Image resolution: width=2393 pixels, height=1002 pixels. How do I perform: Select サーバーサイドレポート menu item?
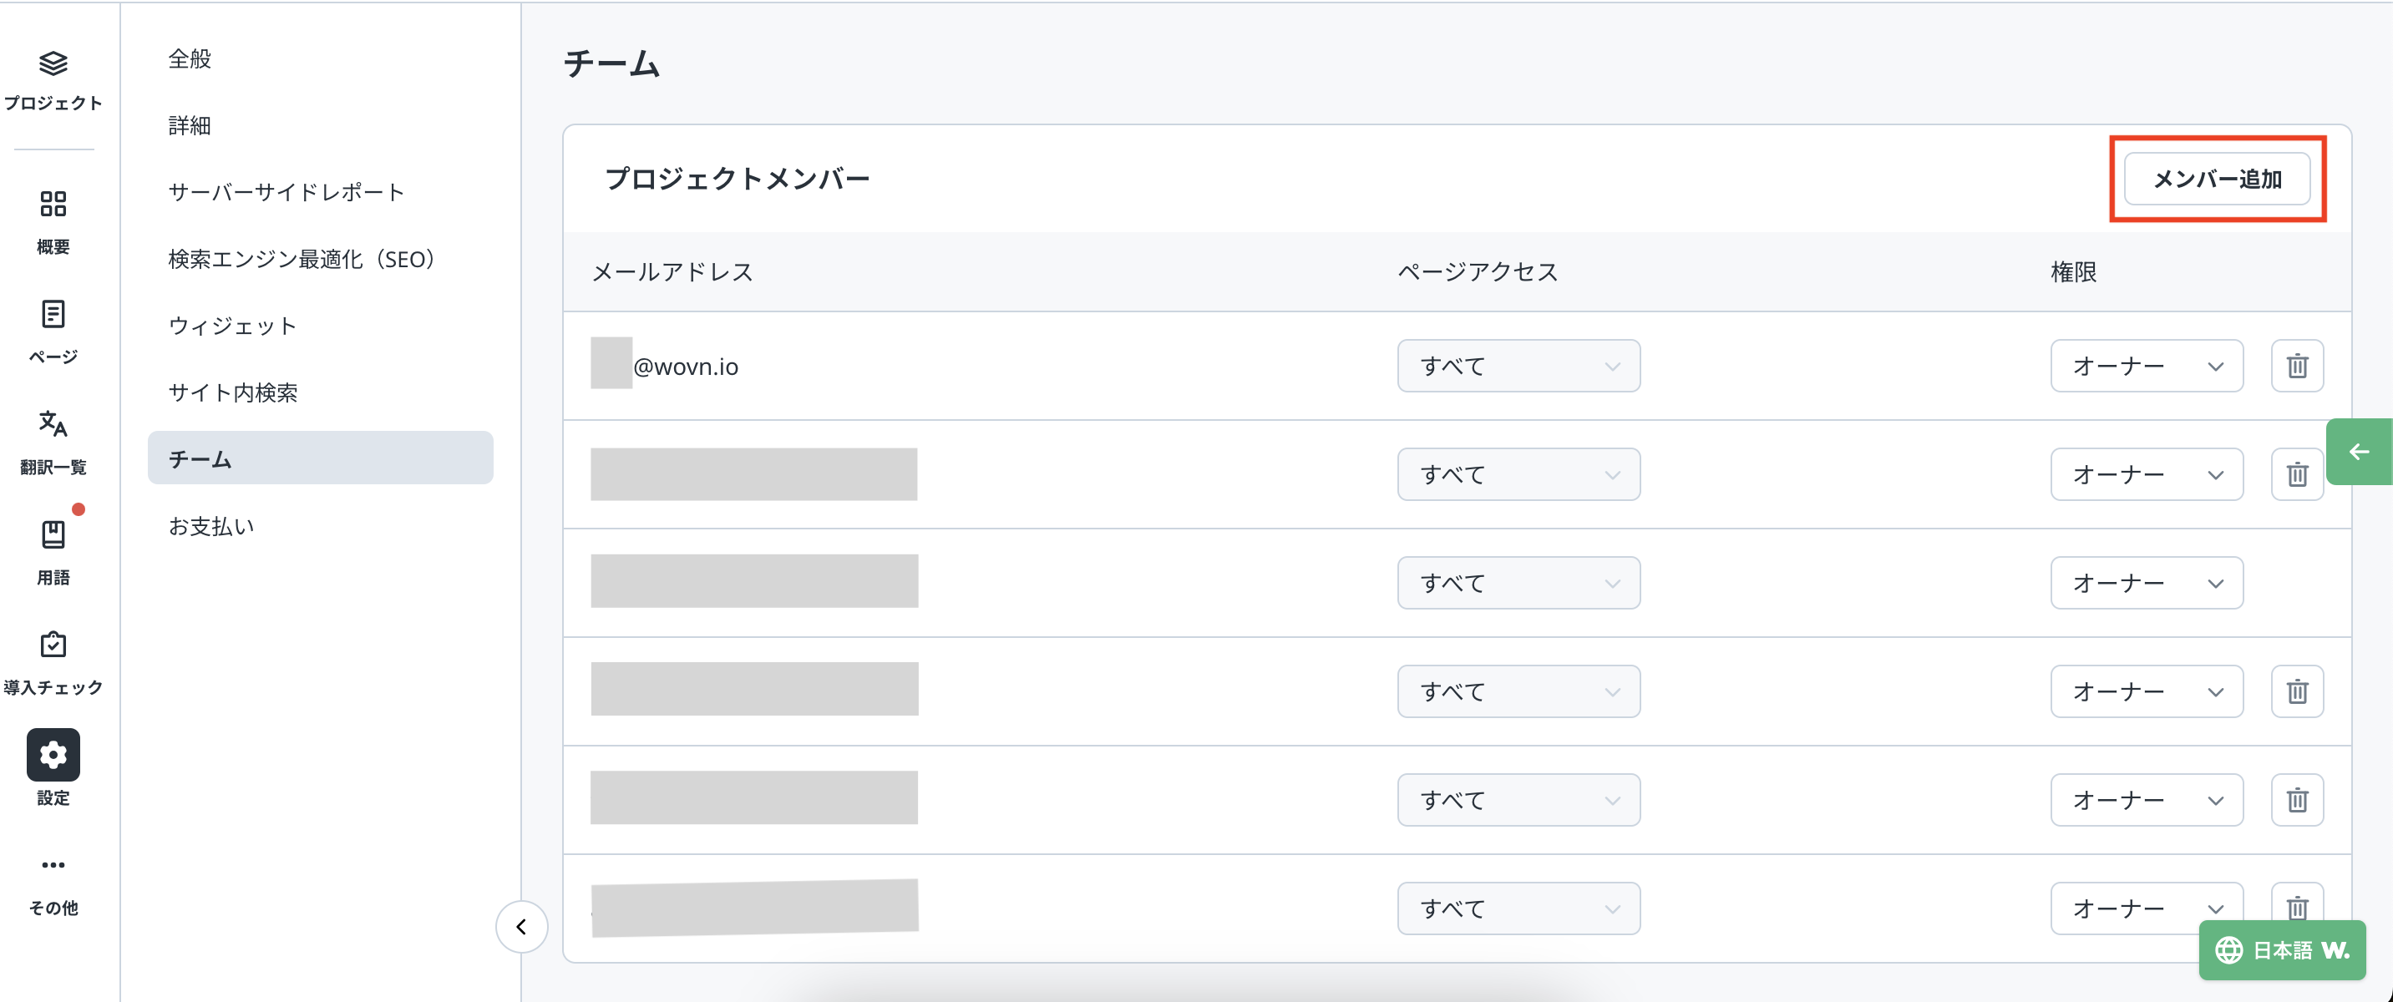coord(286,192)
